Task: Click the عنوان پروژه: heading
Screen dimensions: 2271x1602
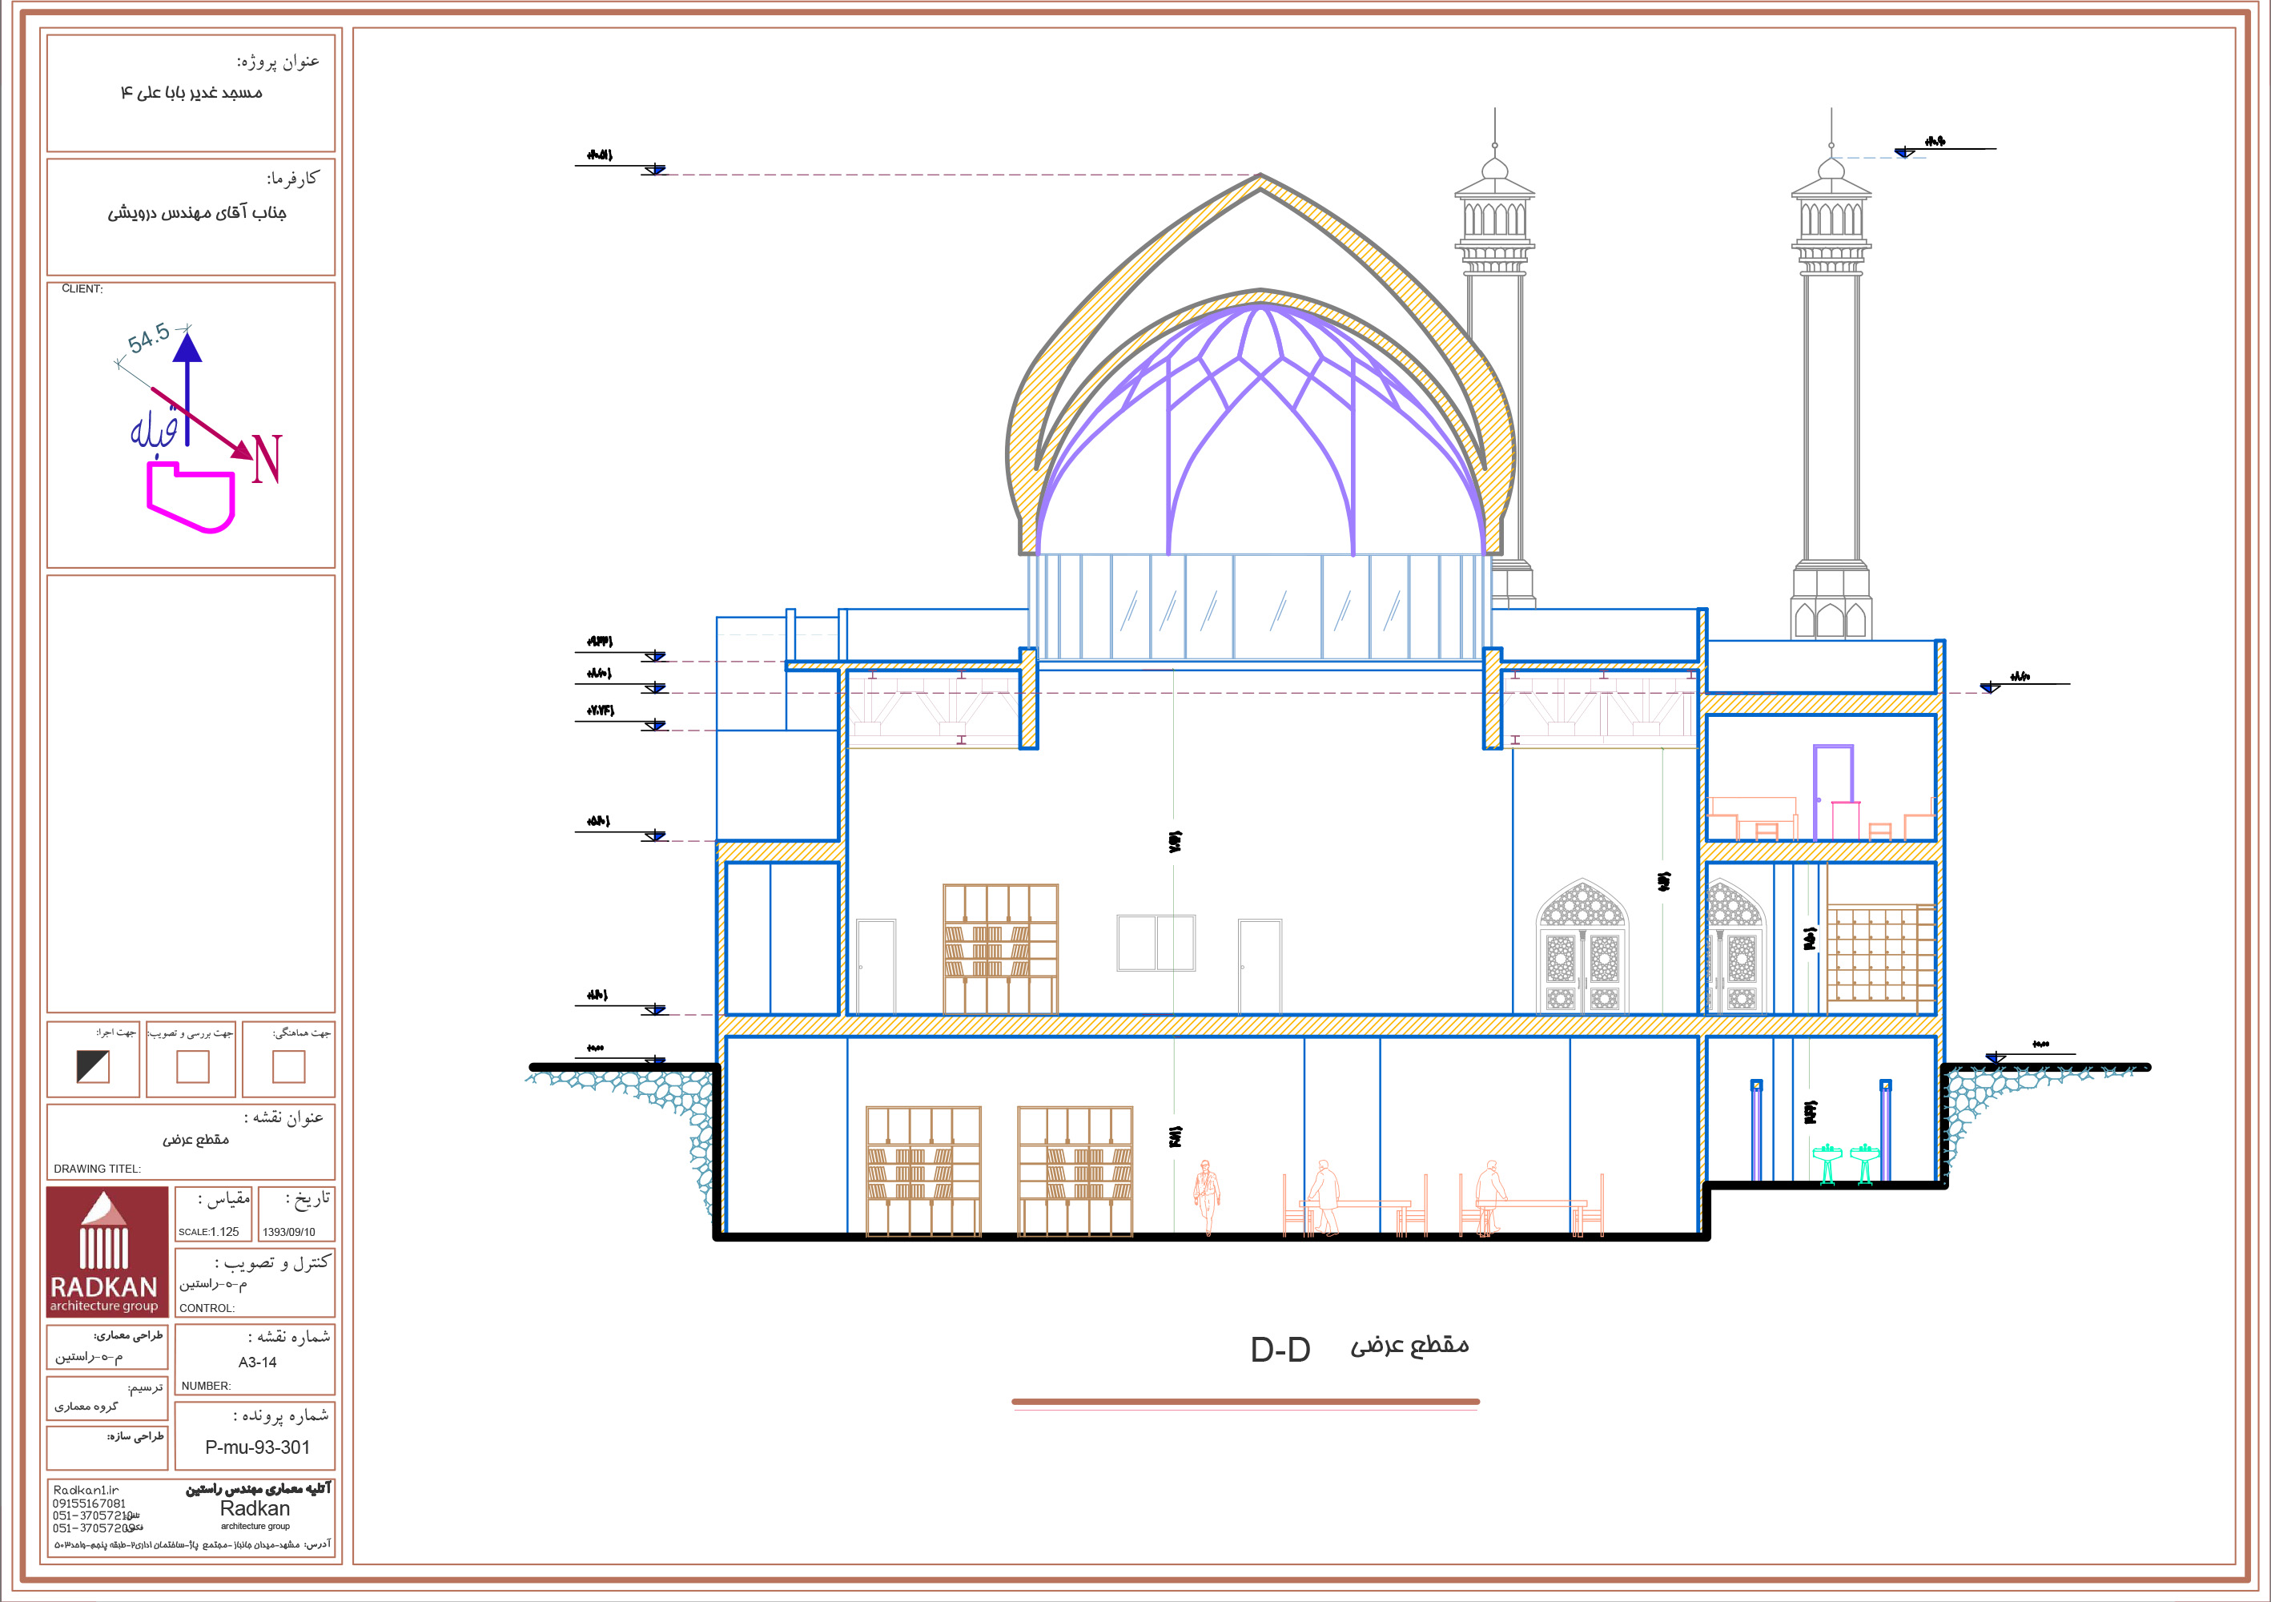Action: tap(278, 62)
